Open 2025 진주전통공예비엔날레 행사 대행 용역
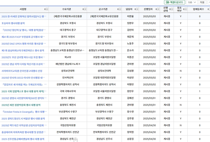The image size is (210, 142). coord(23,139)
